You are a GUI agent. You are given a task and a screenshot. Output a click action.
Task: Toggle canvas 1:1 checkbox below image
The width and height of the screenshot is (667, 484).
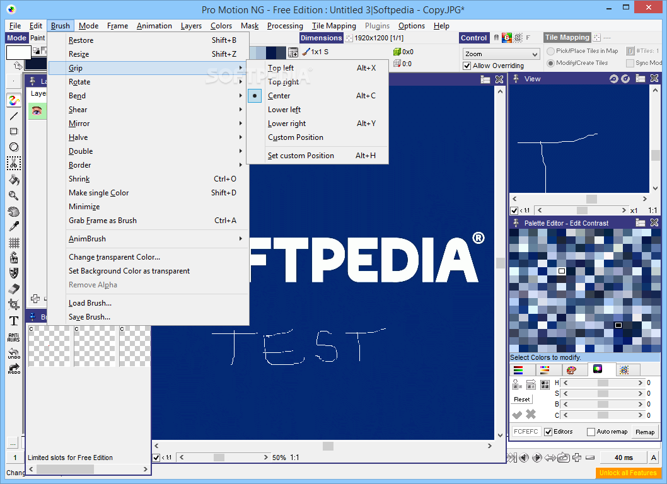tap(156, 458)
